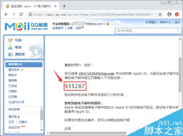Focus the 邮件搜索 search field
Viewport: 183px width, 136px height.
pos(148,31)
